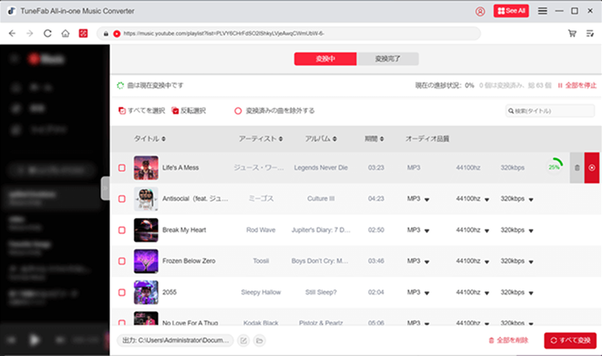602x356 pixels.
Task: Click the edit output path icon
Action: tap(243, 340)
